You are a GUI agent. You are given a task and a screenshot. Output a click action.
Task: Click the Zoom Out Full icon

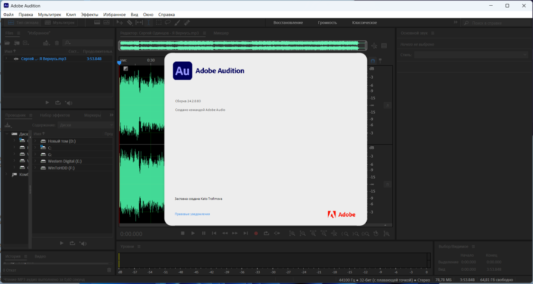click(x=334, y=233)
